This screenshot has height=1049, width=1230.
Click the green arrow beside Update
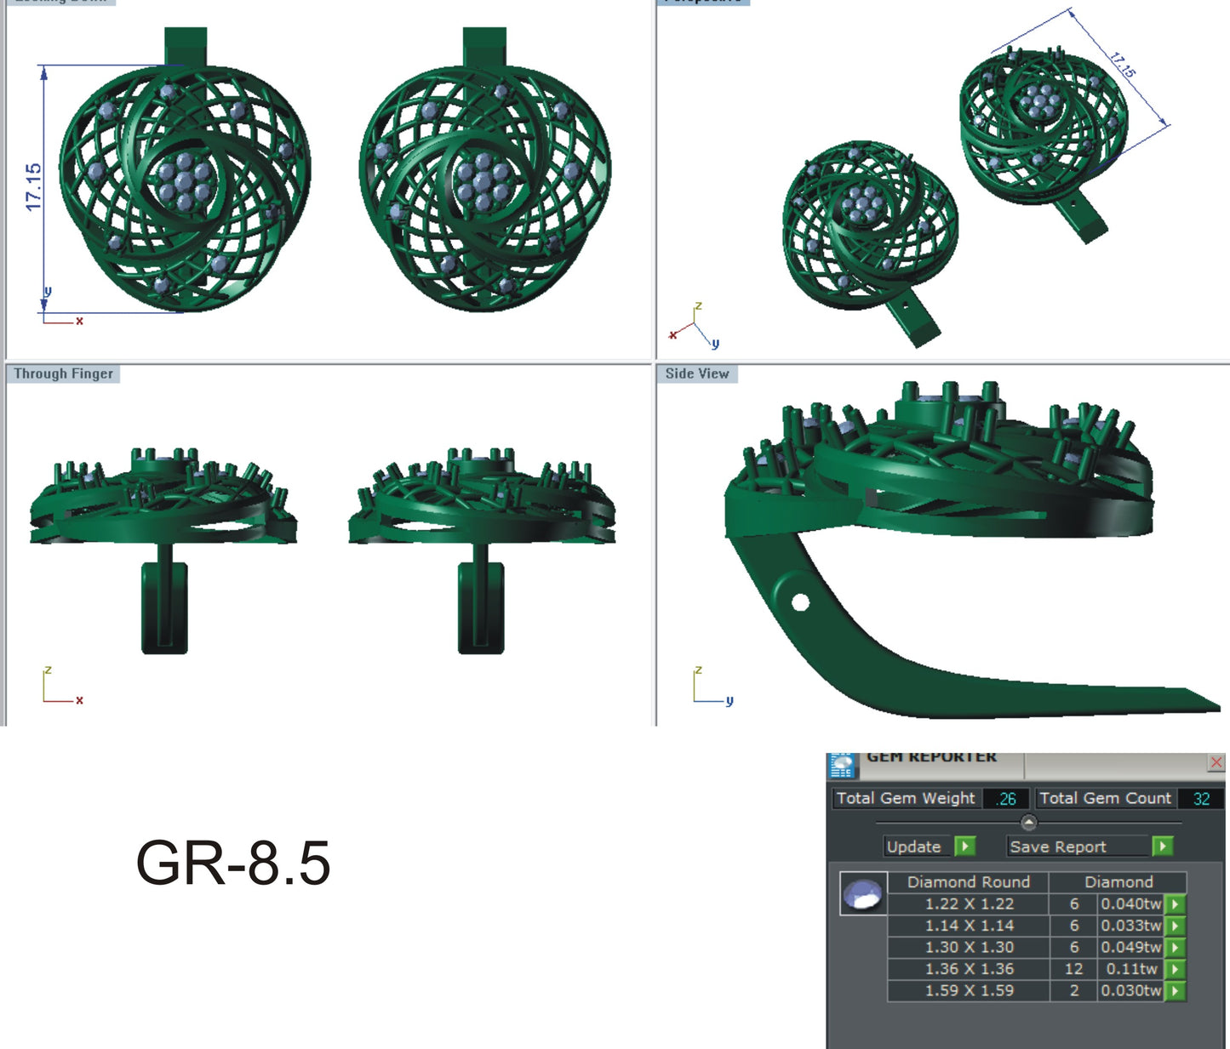pyautogui.click(x=964, y=847)
